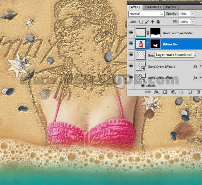Image resolution: width=202 pixels, height=185 pixels.
Task: Switch to the Channels tab
Action: [154, 7]
